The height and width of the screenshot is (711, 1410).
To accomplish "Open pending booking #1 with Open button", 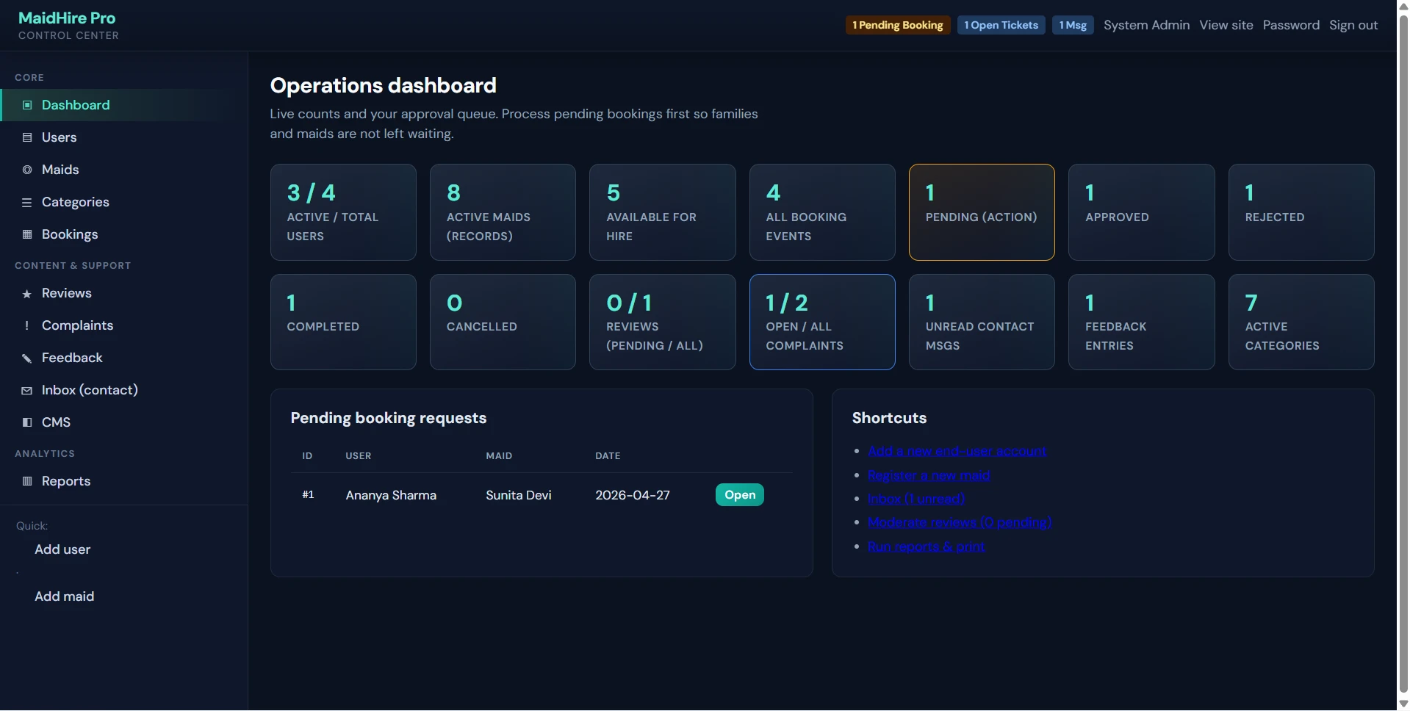I will click(x=740, y=495).
